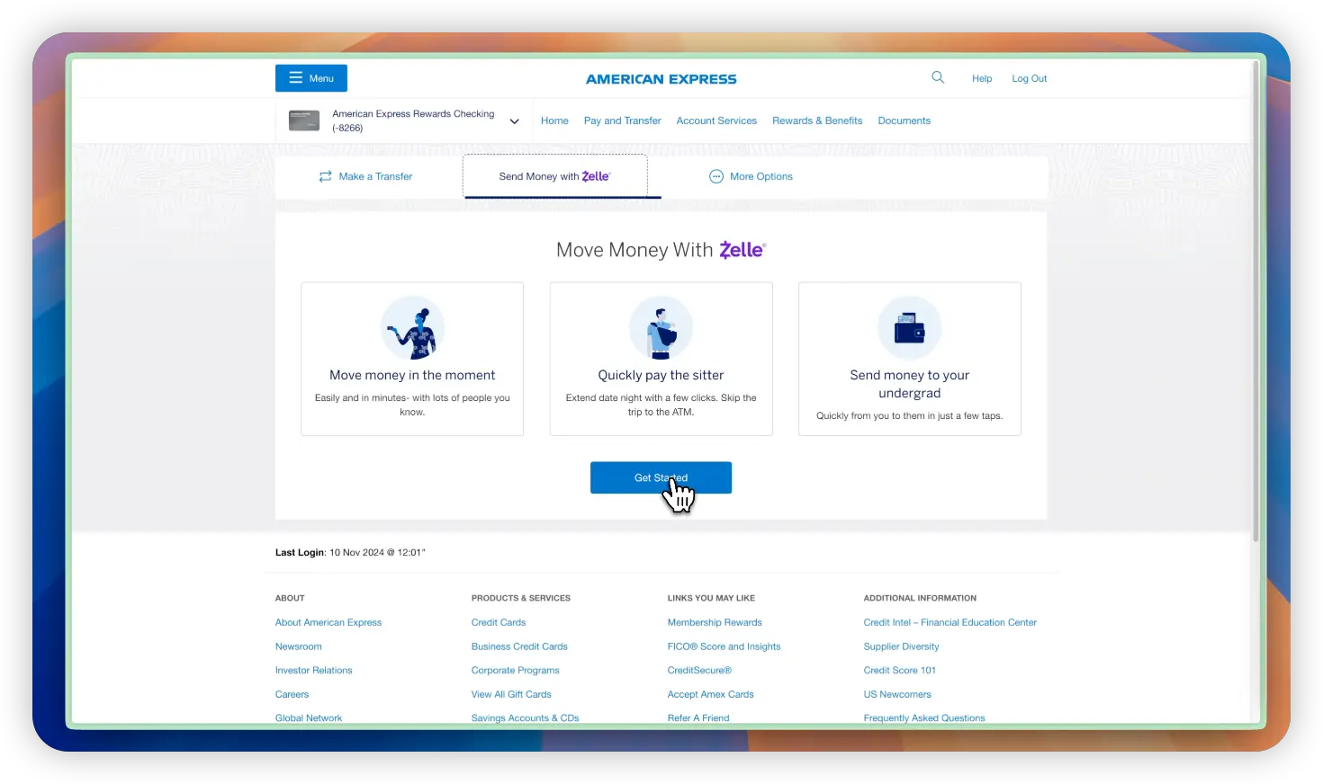Click the More Options ellipsis icon
Viewport: 1323px width, 784px height.
(x=716, y=176)
